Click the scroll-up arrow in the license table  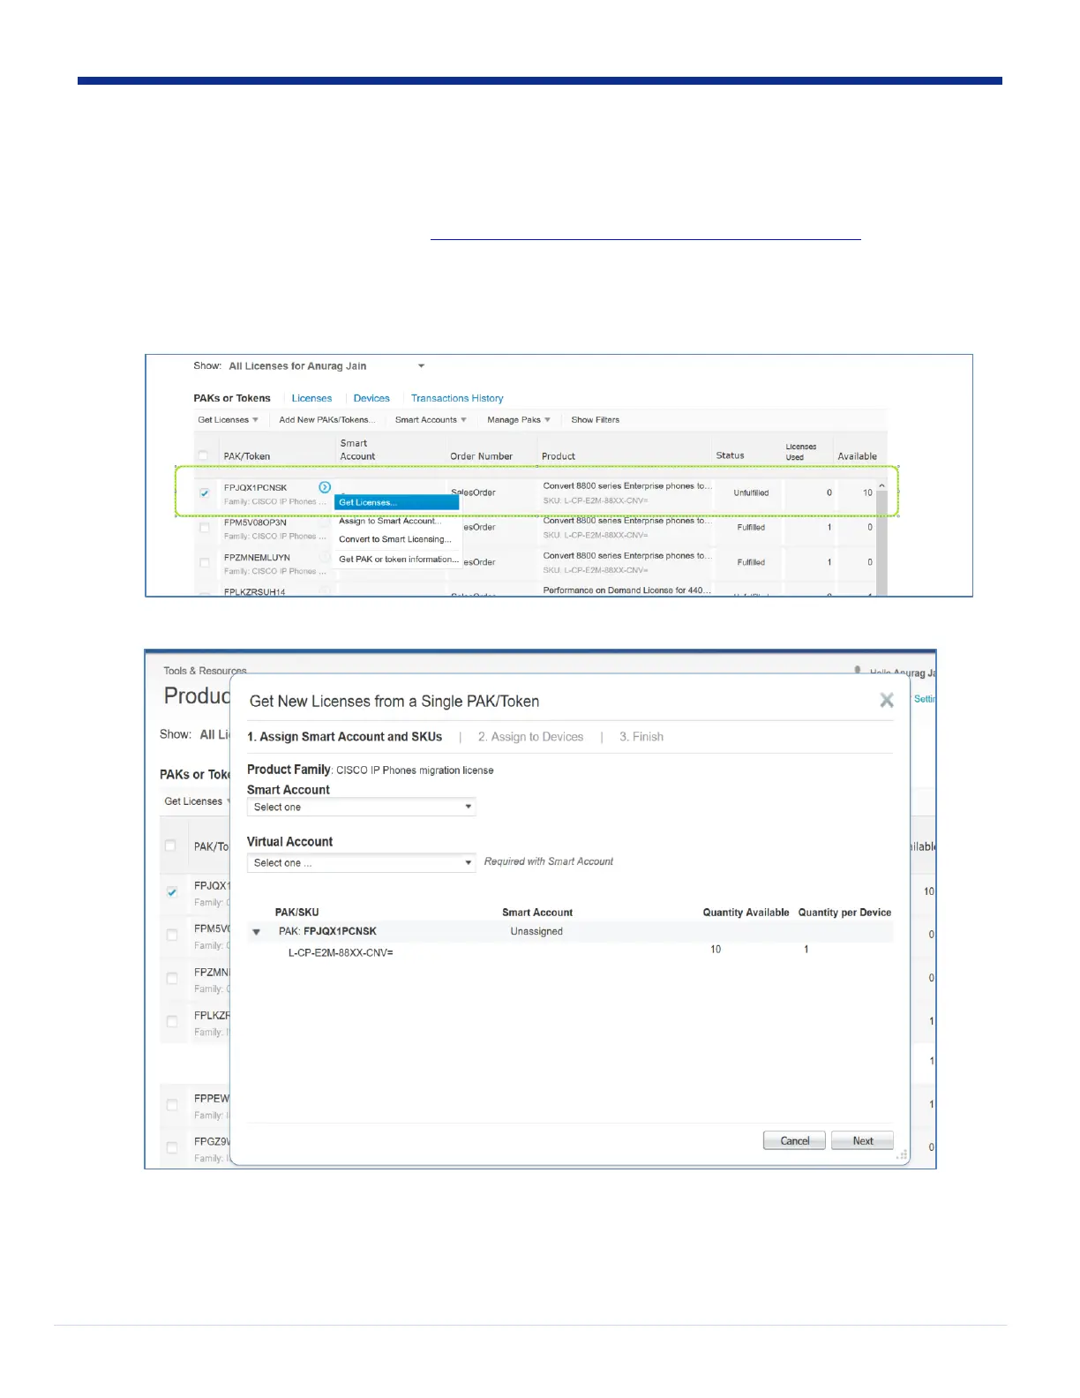881,486
